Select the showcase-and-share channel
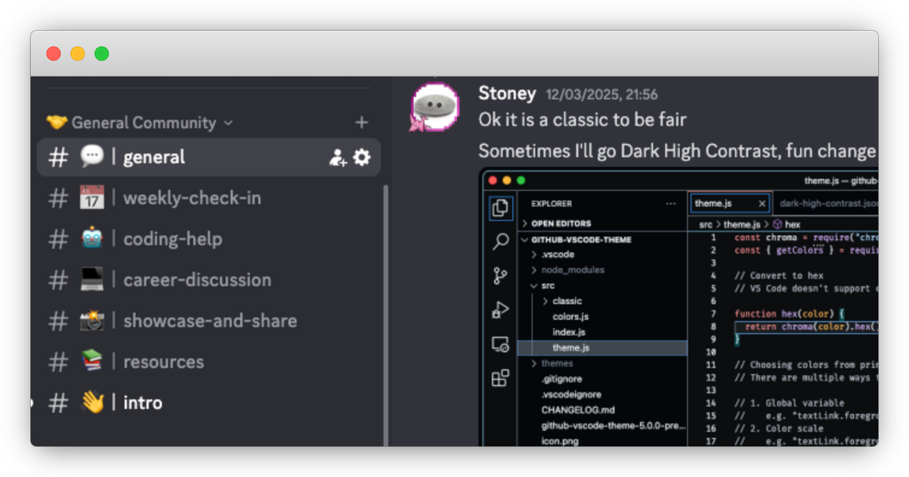909x477 pixels. pos(210,321)
